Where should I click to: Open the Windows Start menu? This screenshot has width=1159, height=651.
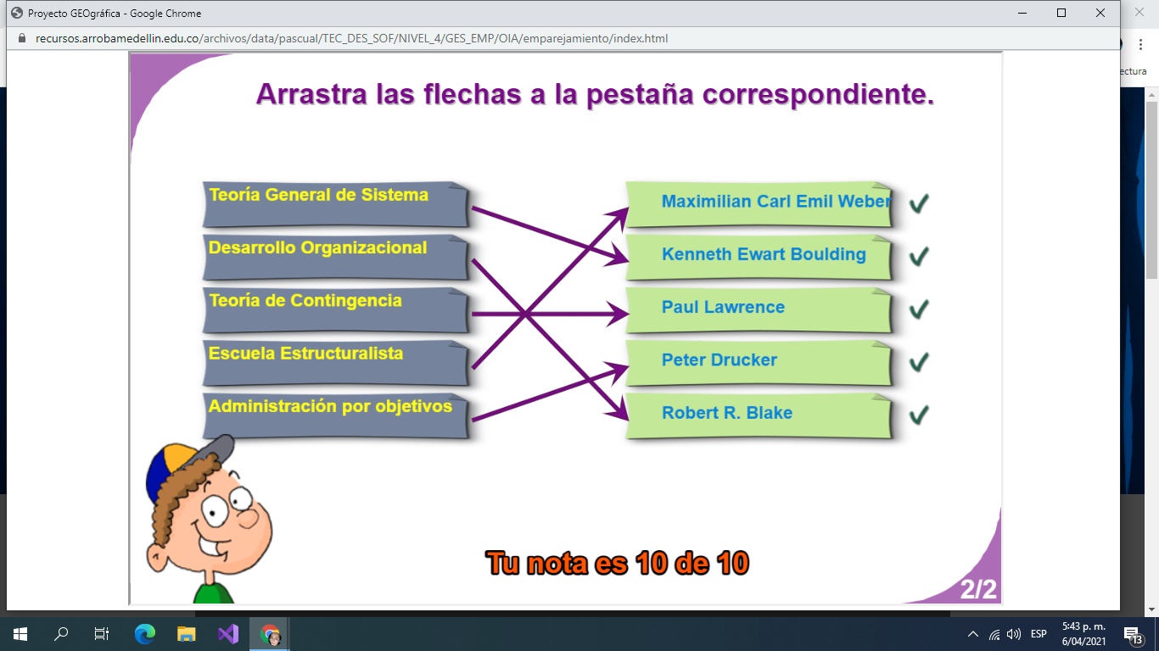[20, 633]
